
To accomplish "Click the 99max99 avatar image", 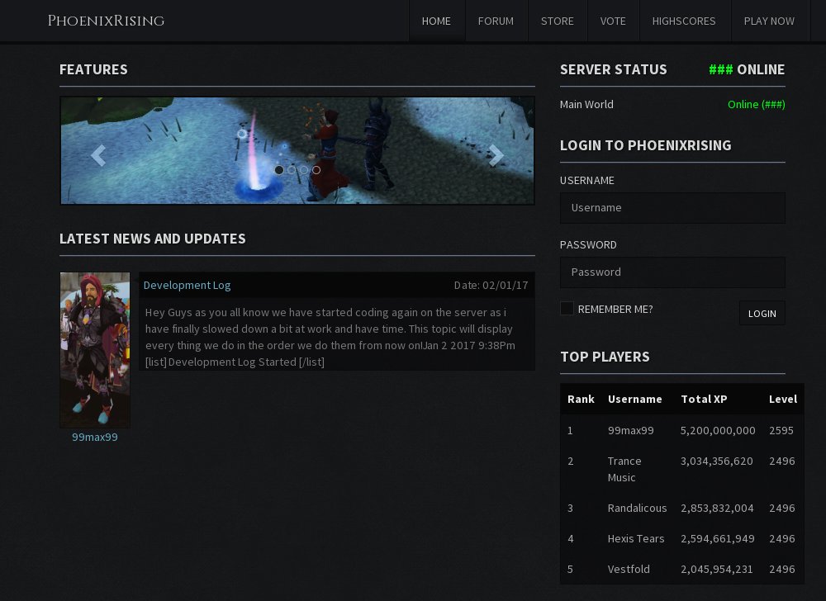I will pos(95,349).
